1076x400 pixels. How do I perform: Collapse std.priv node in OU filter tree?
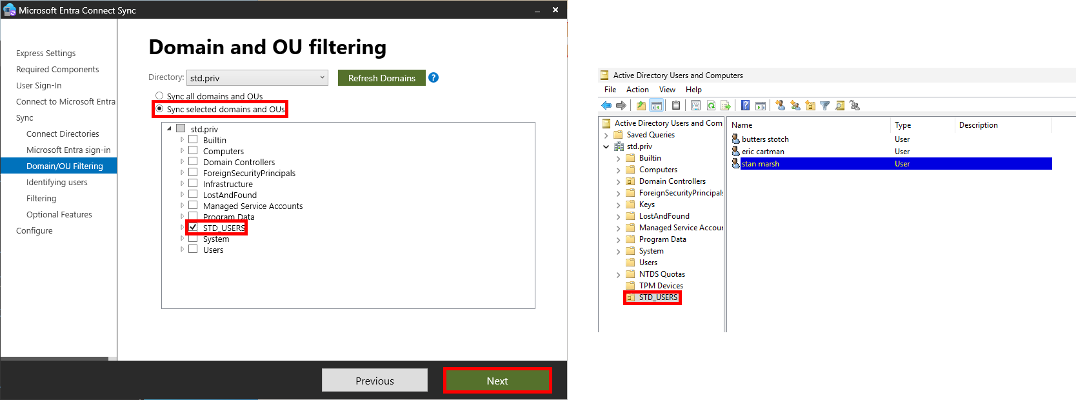click(x=169, y=129)
